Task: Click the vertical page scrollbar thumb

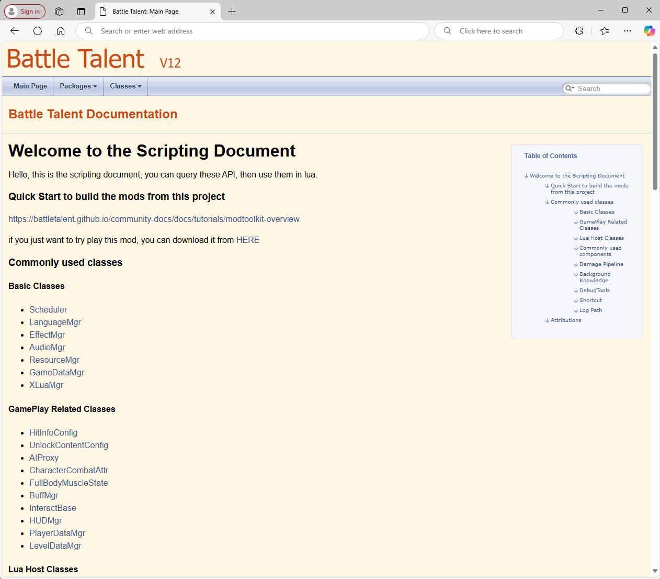Action: pyautogui.click(x=655, y=121)
